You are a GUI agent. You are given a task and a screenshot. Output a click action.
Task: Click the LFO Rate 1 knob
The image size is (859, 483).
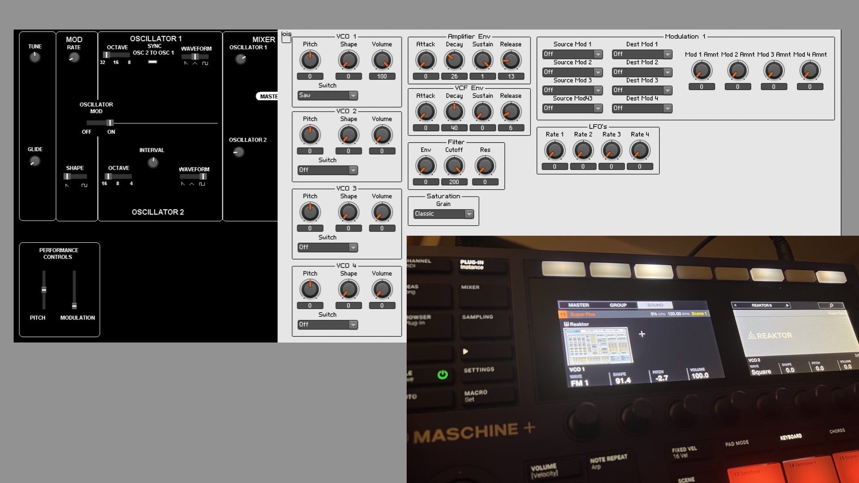tap(554, 151)
